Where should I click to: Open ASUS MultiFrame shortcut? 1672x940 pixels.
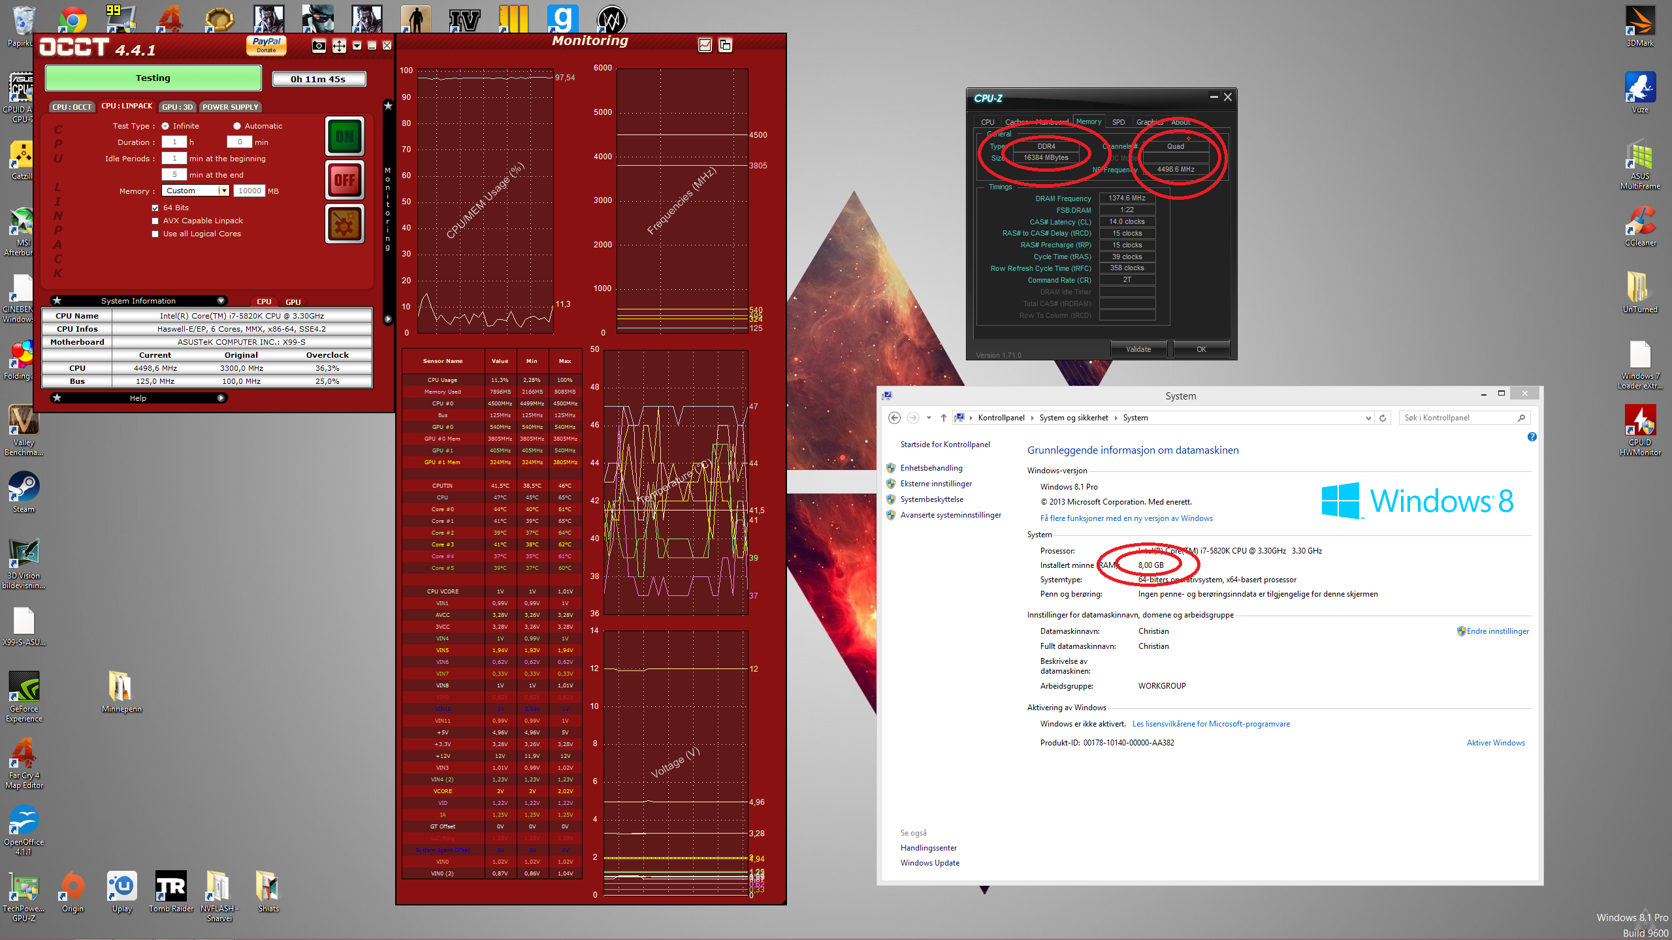click(x=1640, y=164)
